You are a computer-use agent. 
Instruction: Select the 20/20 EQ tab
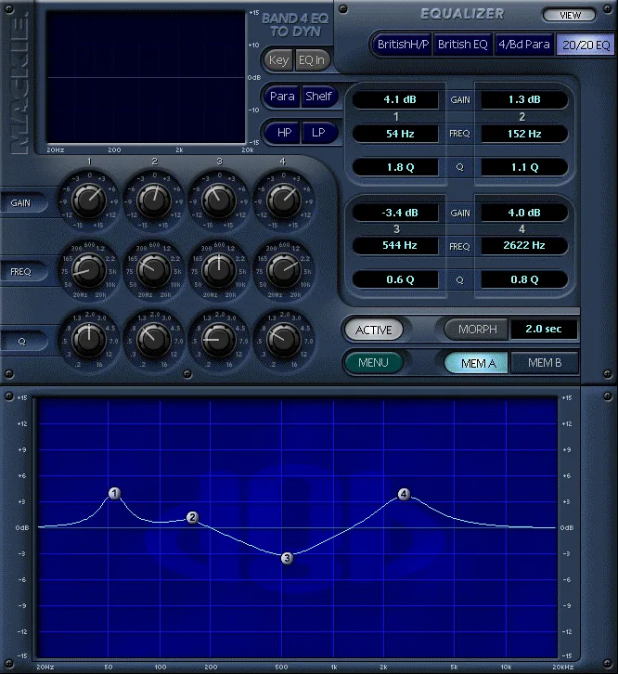point(586,45)
